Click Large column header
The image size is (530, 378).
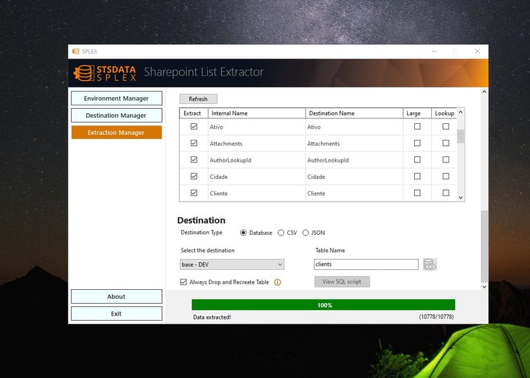(x=417, y=114)
